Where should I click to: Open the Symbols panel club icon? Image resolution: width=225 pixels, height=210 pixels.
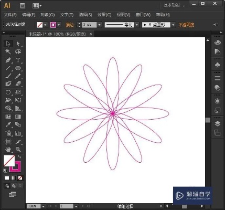coord(217,65)
